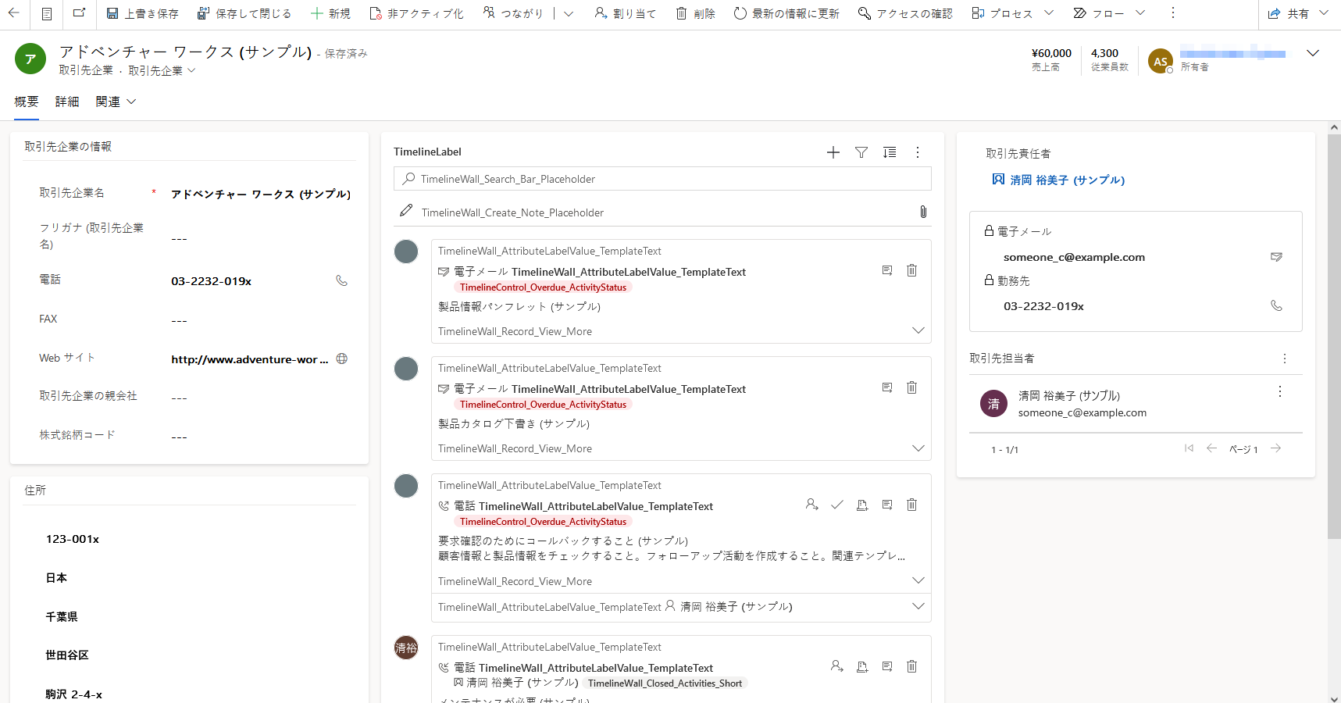Screen dimensions: 1341x703
Task: Open command bar overflow menu
Action: coord(1172,13)
